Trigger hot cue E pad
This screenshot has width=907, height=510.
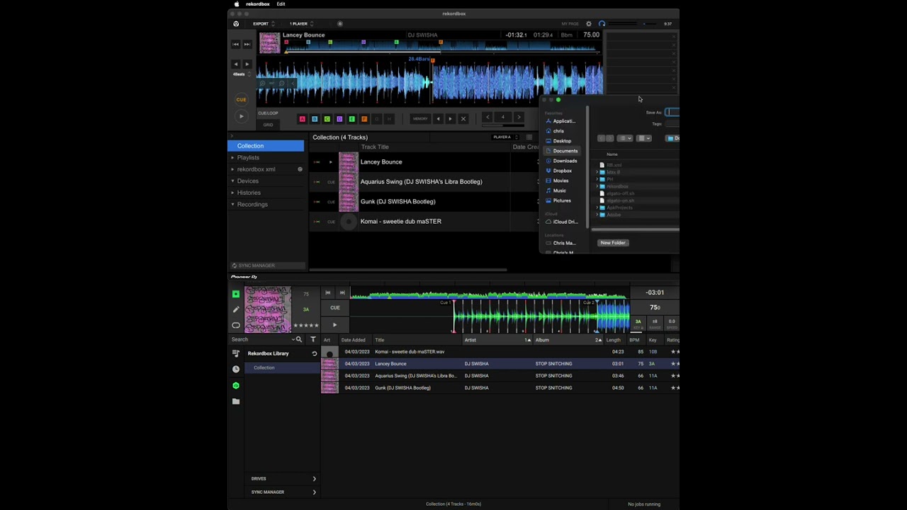[351, 119]
